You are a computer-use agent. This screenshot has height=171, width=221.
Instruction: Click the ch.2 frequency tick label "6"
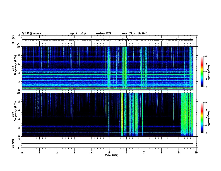coord(19,110)
